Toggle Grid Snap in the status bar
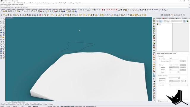The image size is (190, 107). 50,106
